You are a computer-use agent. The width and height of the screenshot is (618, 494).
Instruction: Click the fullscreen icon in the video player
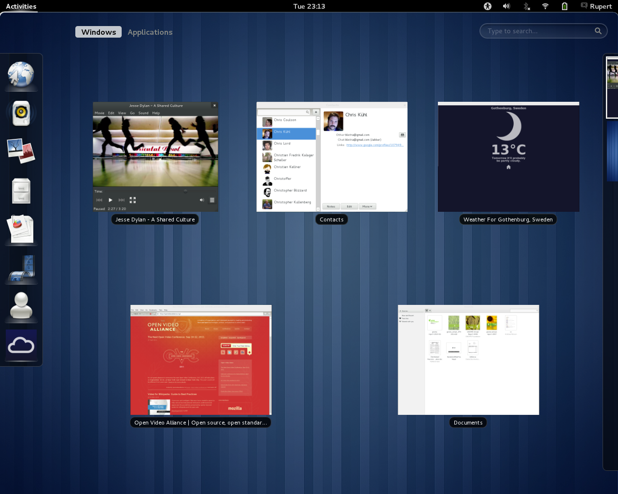click(x=133, y=199)
